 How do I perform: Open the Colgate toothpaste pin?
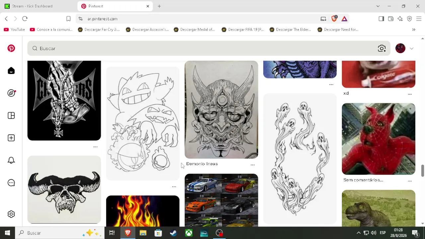379,74
